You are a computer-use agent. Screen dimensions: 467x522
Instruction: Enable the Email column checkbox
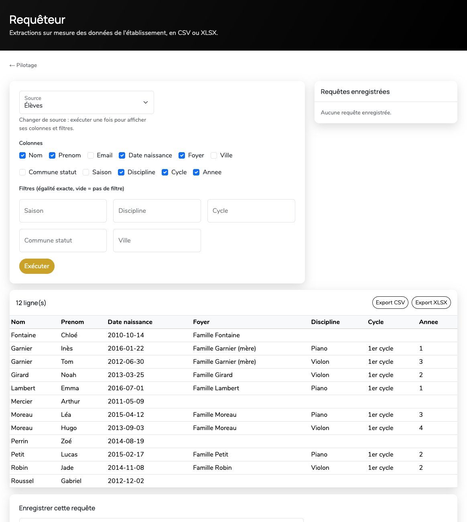pyautogui.click(x=91, y=155)
